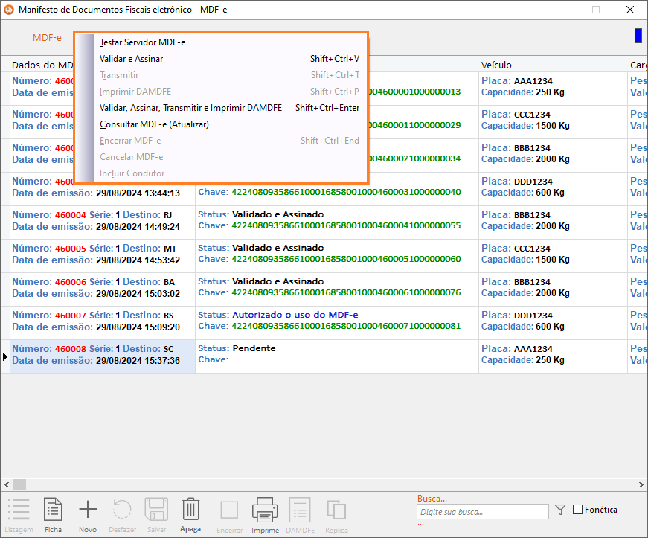
Task: Click the blue indicator square top right
Action: [638, 36]
